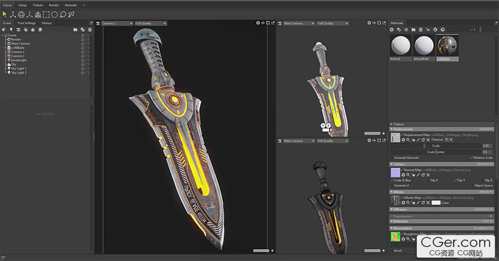Open Full Quality dropdown in Camera 1 viewport
Screen dimensions: 499x261
151,23
